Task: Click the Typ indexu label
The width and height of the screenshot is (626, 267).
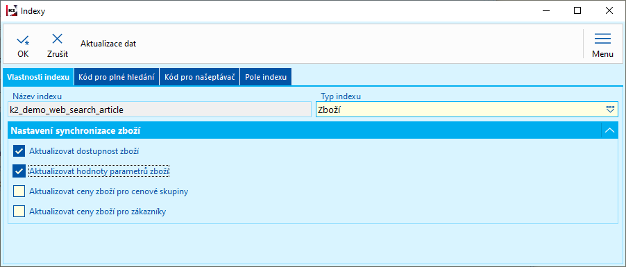Action: [341, 96]
